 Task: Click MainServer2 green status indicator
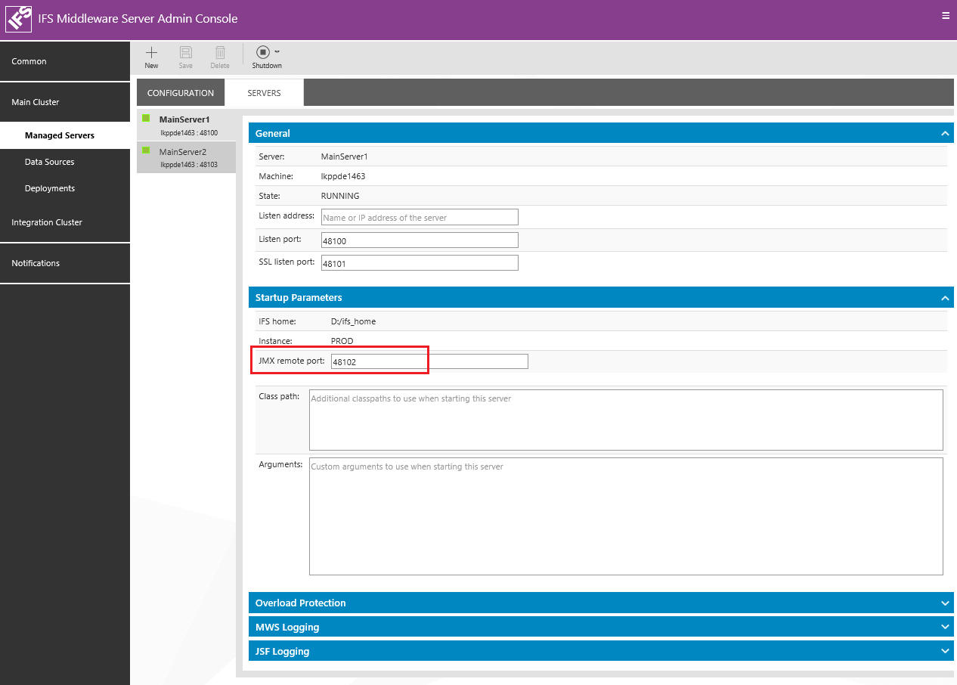[146, 150]
